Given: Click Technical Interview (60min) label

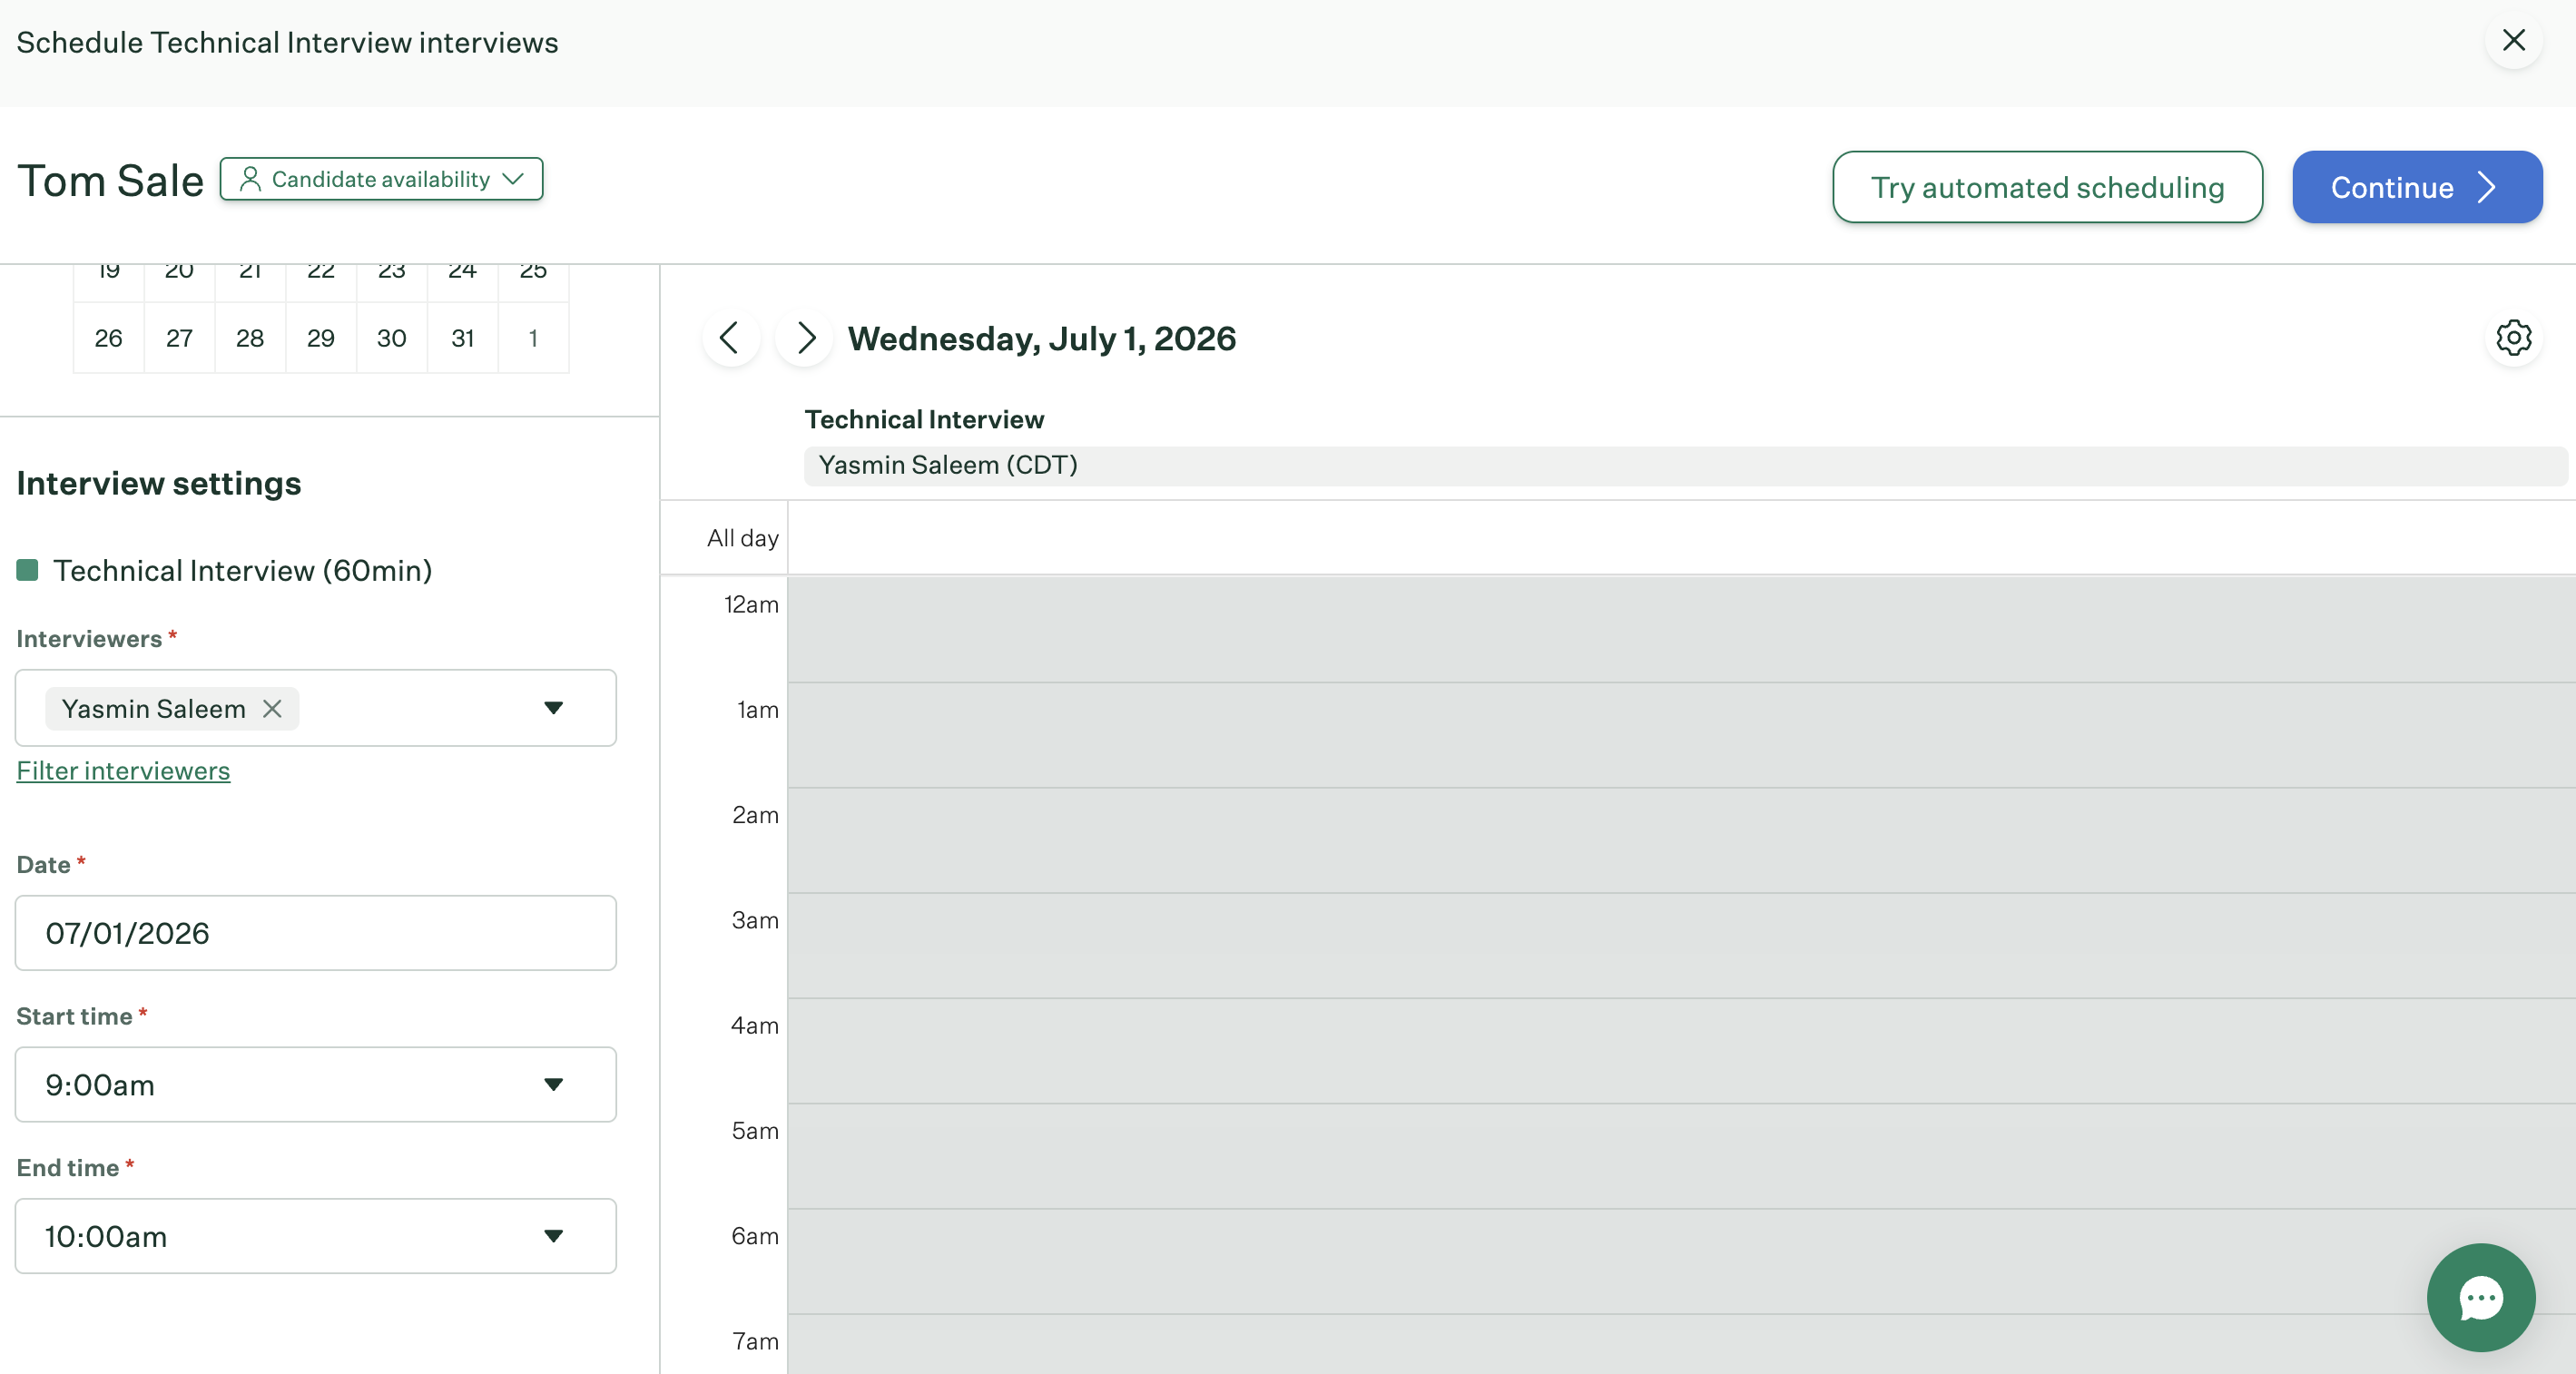Looking at the screenshot, I should [242, 571].
